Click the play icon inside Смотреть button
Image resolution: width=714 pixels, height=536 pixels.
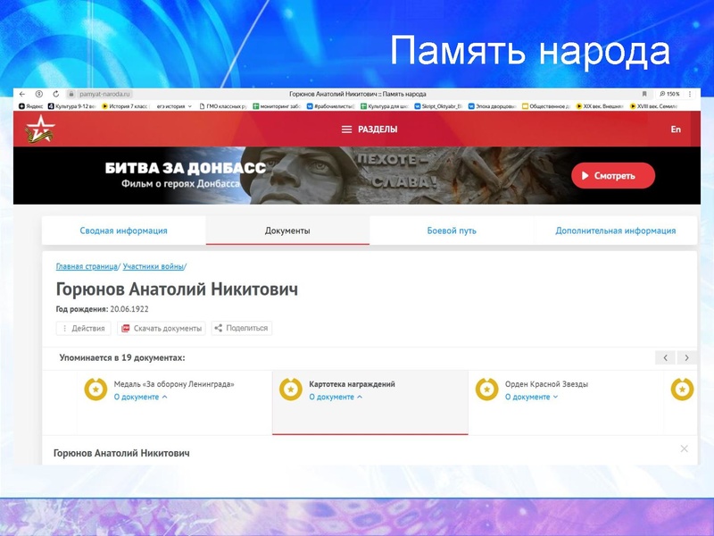click(585, 175)
